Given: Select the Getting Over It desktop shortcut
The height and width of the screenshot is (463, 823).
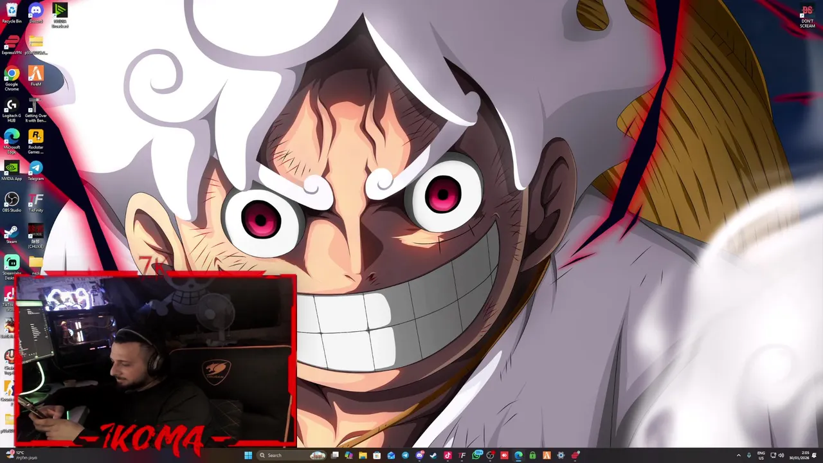Looking at the screenshot, I should 36,110.
